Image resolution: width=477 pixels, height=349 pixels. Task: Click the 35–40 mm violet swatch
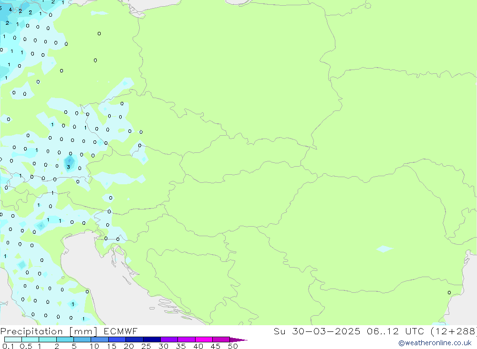pos(187,339)
